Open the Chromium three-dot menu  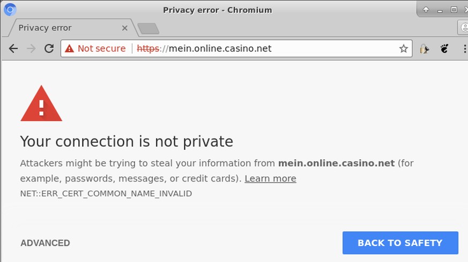tap(464, 48)
